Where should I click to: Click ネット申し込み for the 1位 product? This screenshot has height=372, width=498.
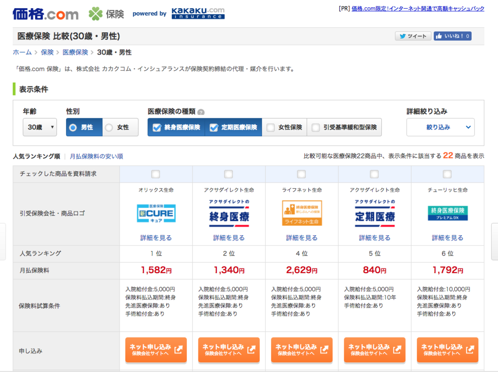coord(156,350)
